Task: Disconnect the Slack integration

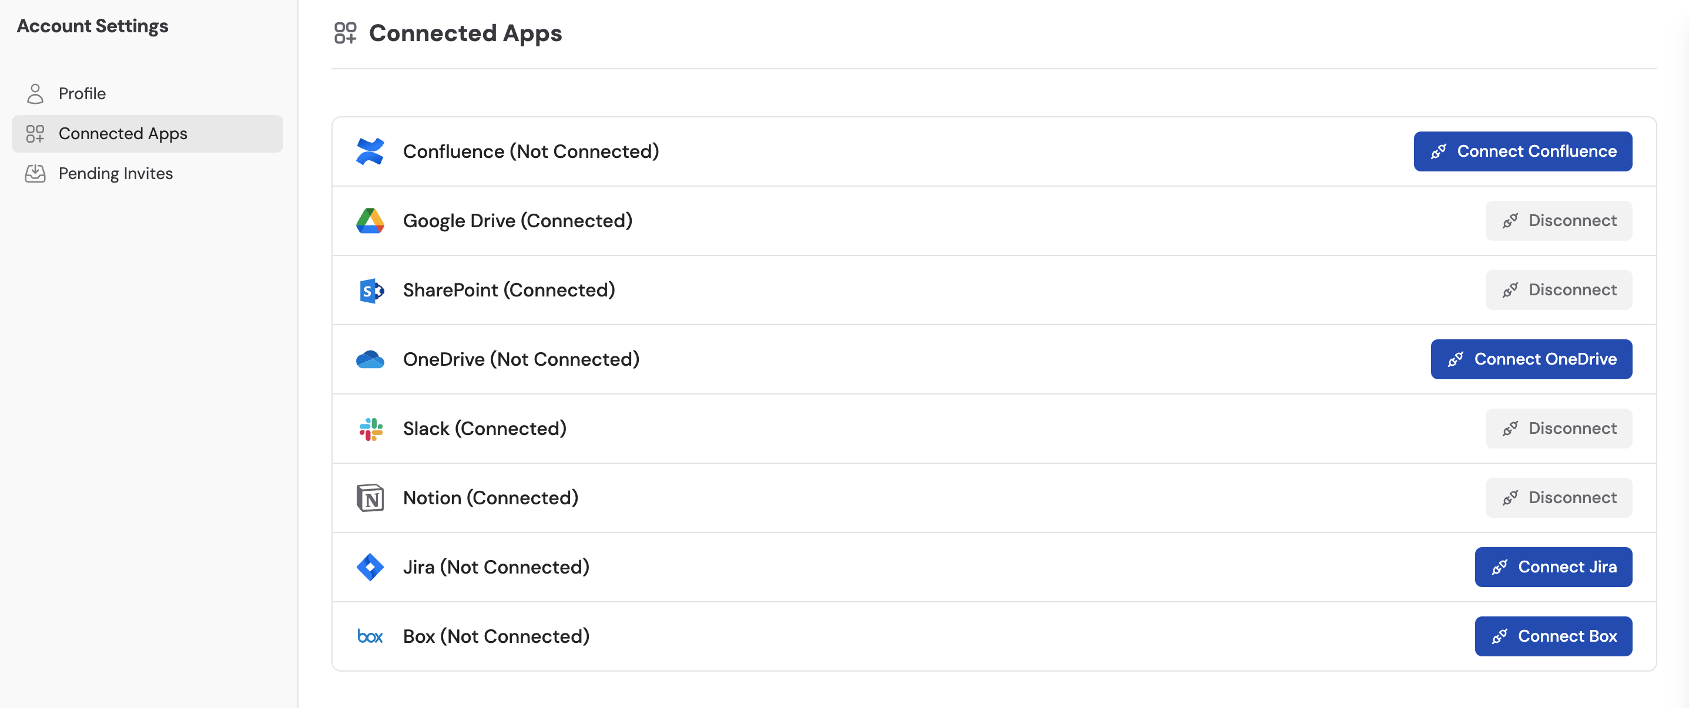Action: click(x=1559, y=429)
